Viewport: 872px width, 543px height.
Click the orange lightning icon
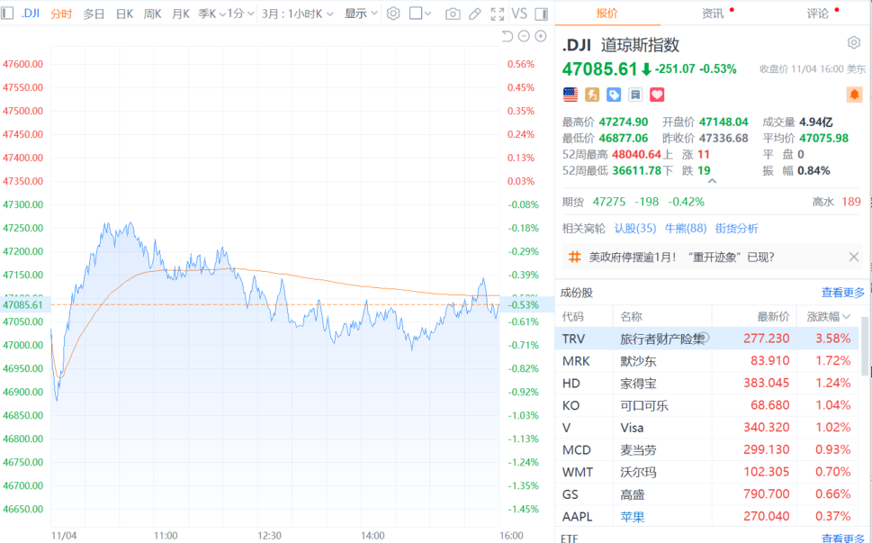tap(592, 95)
